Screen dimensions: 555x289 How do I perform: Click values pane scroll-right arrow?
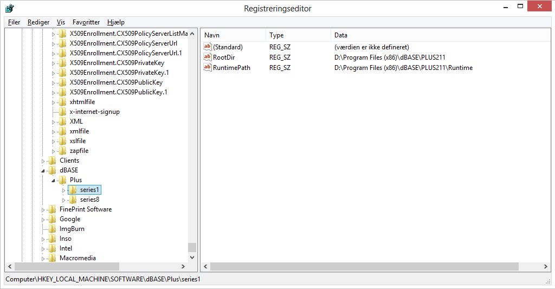(x=545, y=266)
